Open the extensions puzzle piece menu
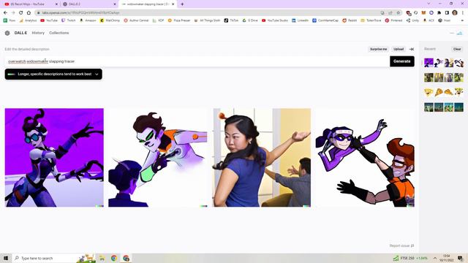The height and width of the screenshot is (263, 468). point(439,13)
